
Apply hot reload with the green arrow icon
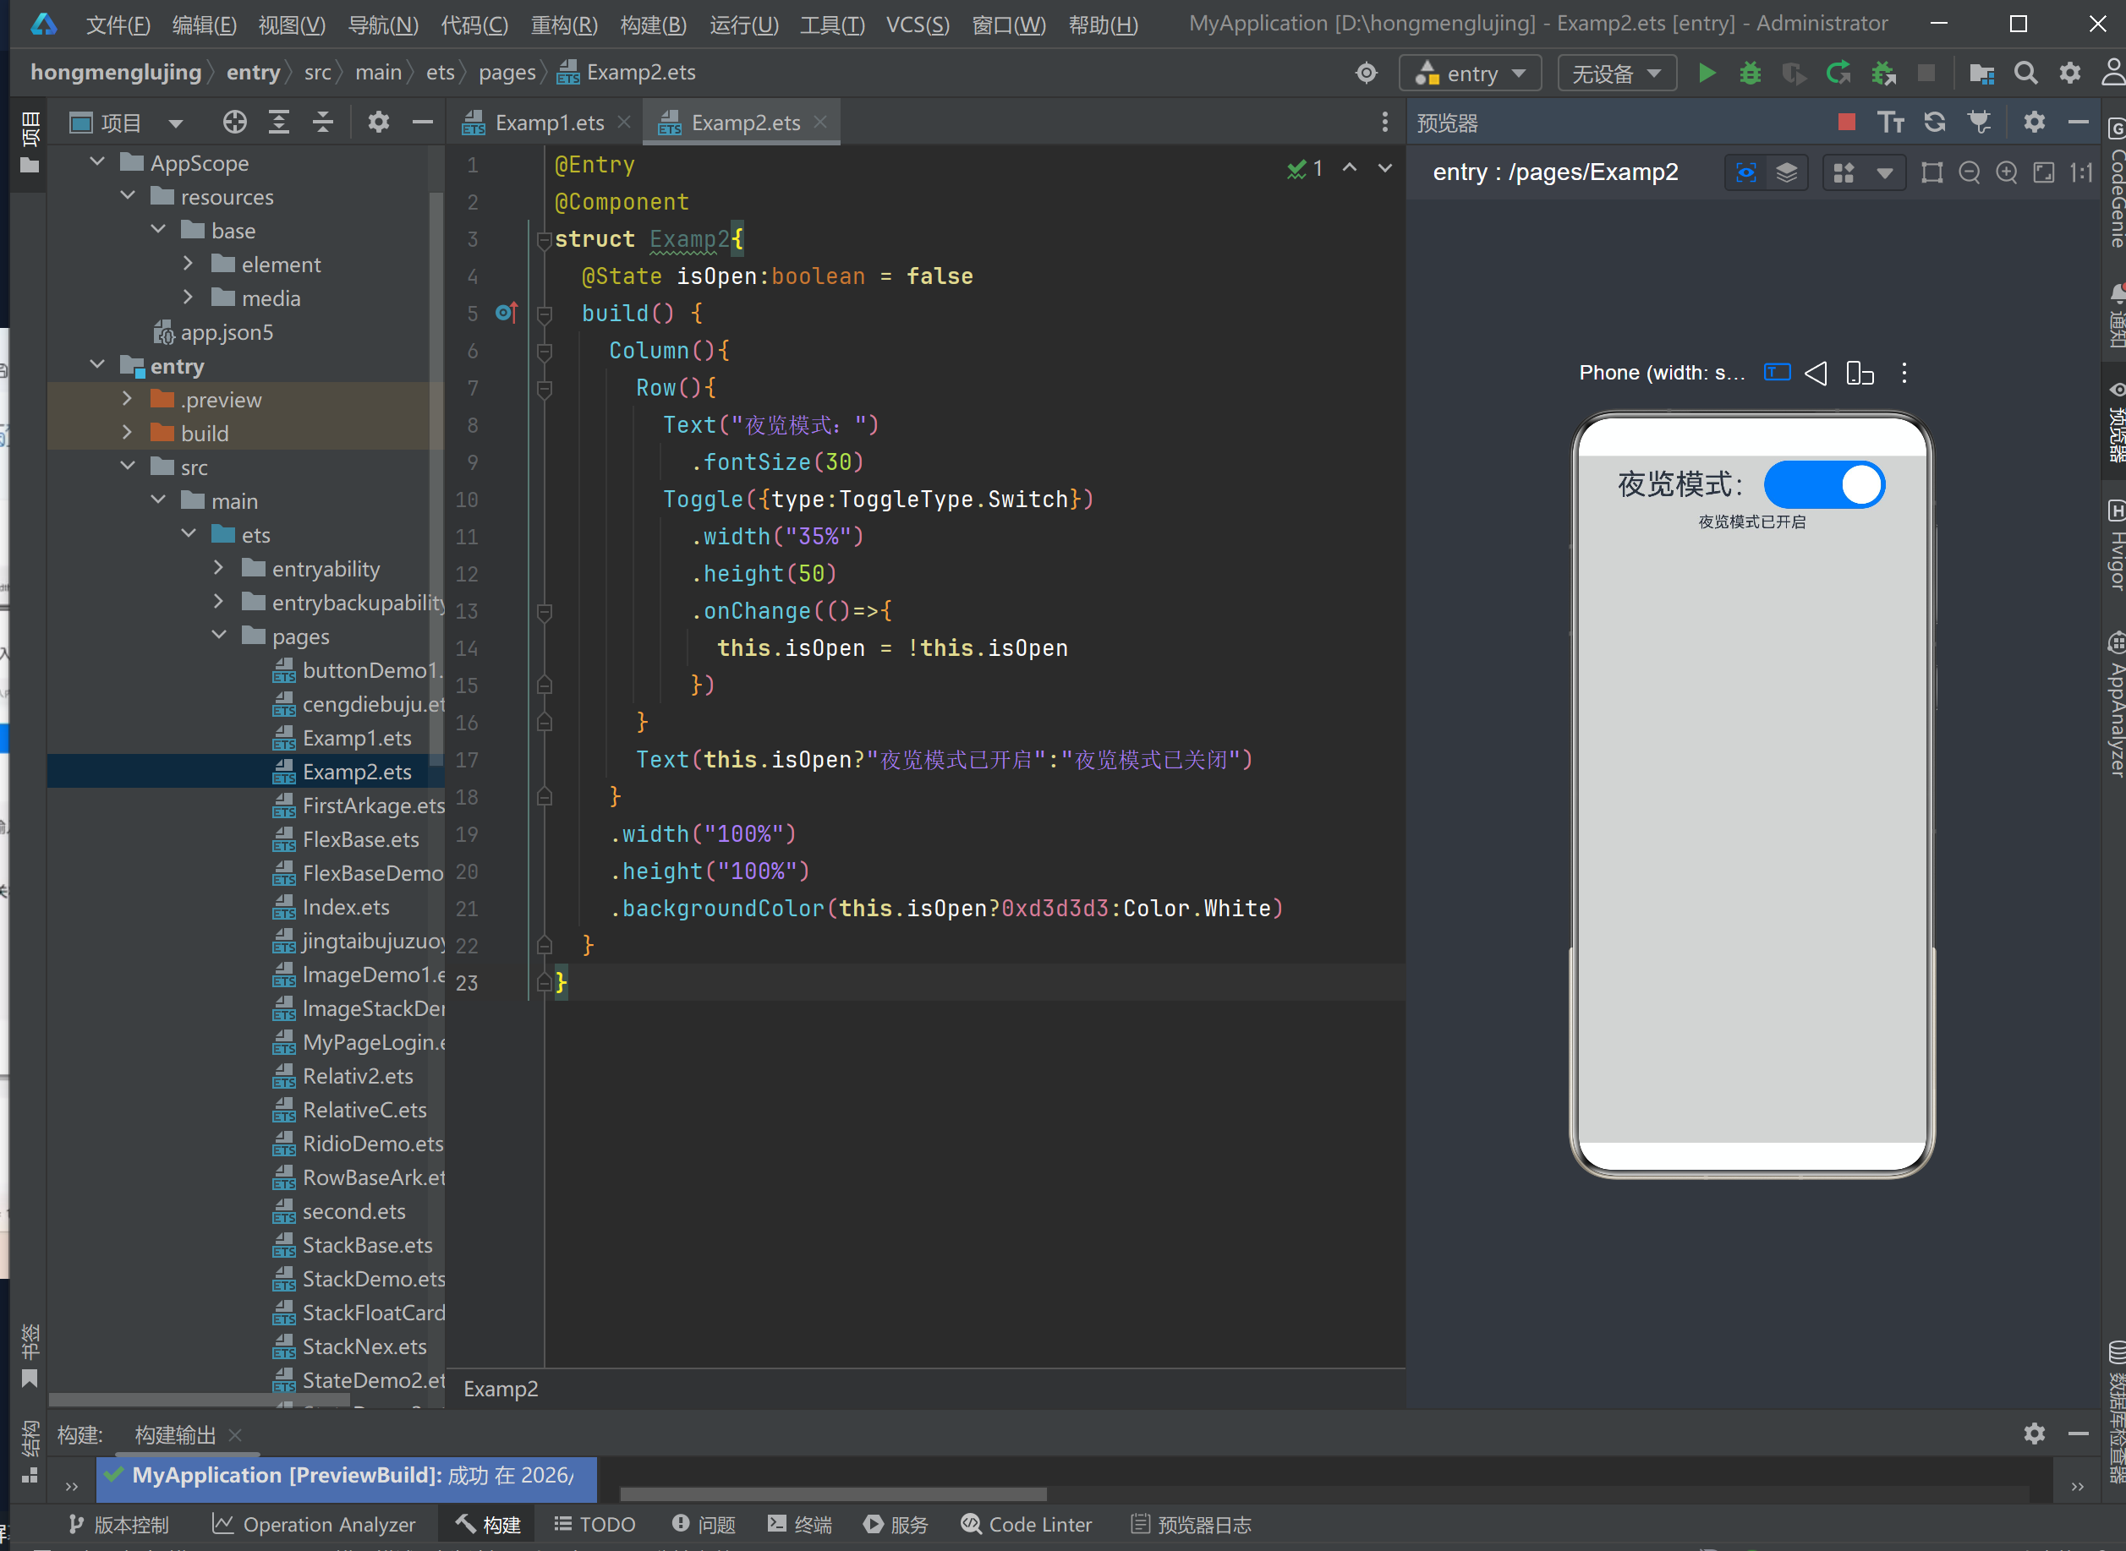pyautogui.click(x=1838, y=74)
